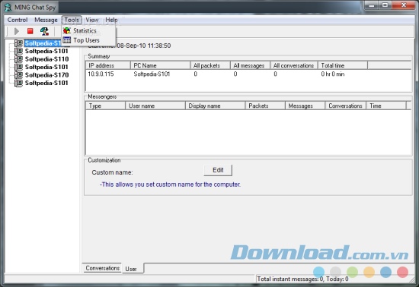Click the Time column header in Messengers
Image resolution: width=419 pixels, height=287 pixels.
tap(386, 106)
